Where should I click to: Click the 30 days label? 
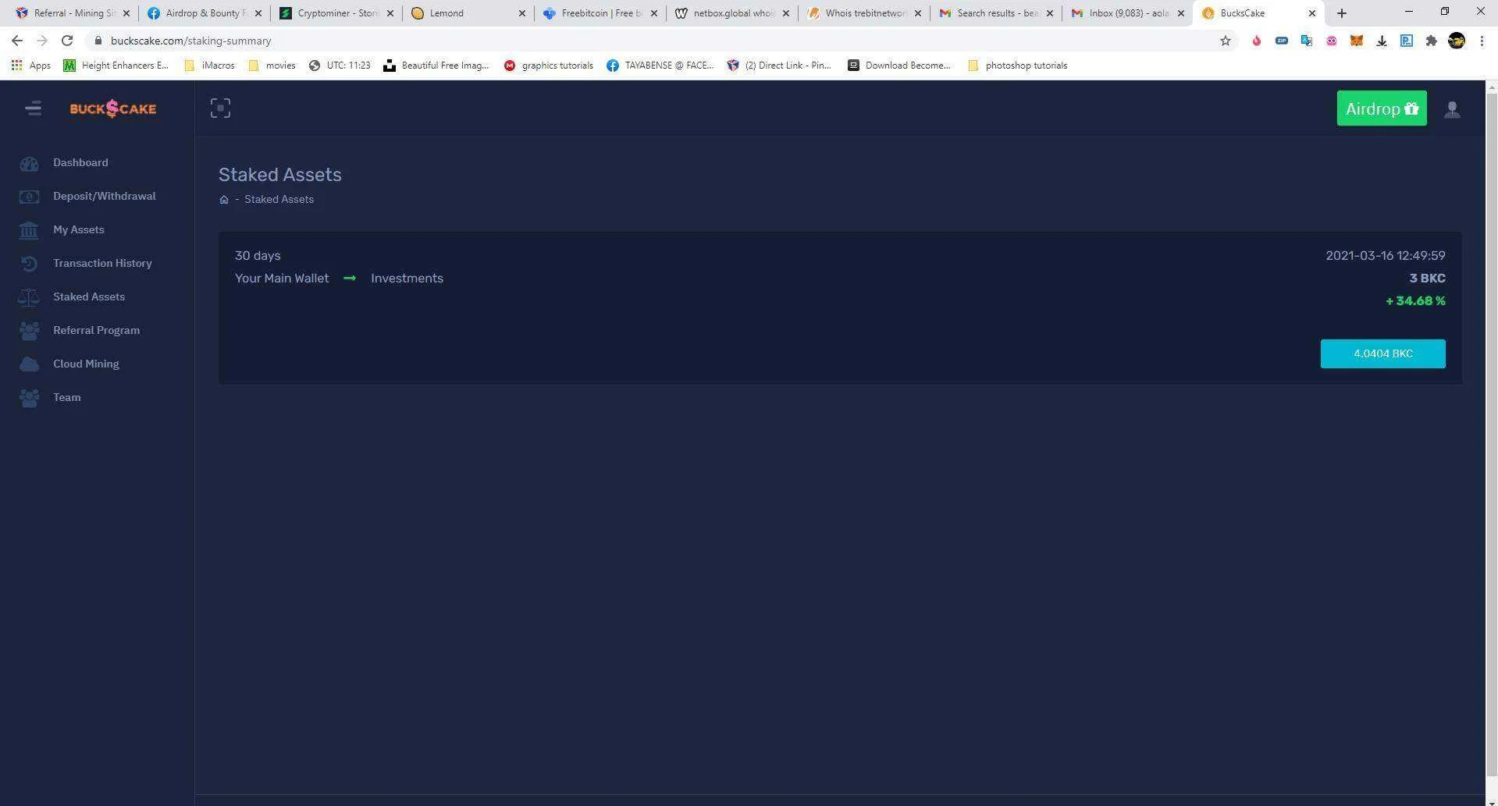(x=258, y=255)
